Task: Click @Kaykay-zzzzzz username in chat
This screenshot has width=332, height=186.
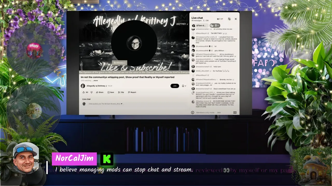Action: [203, 101]
